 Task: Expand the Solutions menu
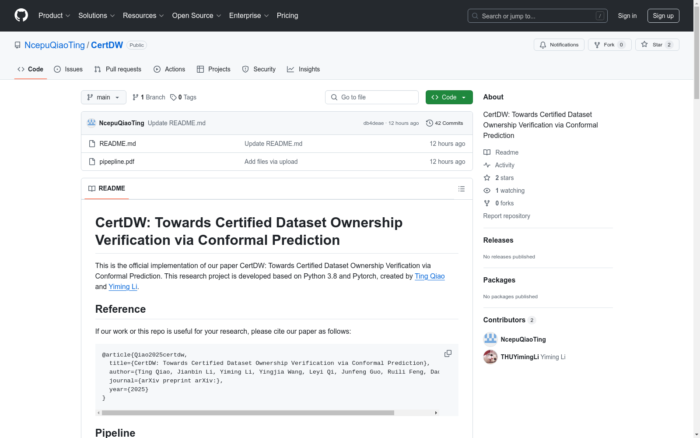click(97, 15)
